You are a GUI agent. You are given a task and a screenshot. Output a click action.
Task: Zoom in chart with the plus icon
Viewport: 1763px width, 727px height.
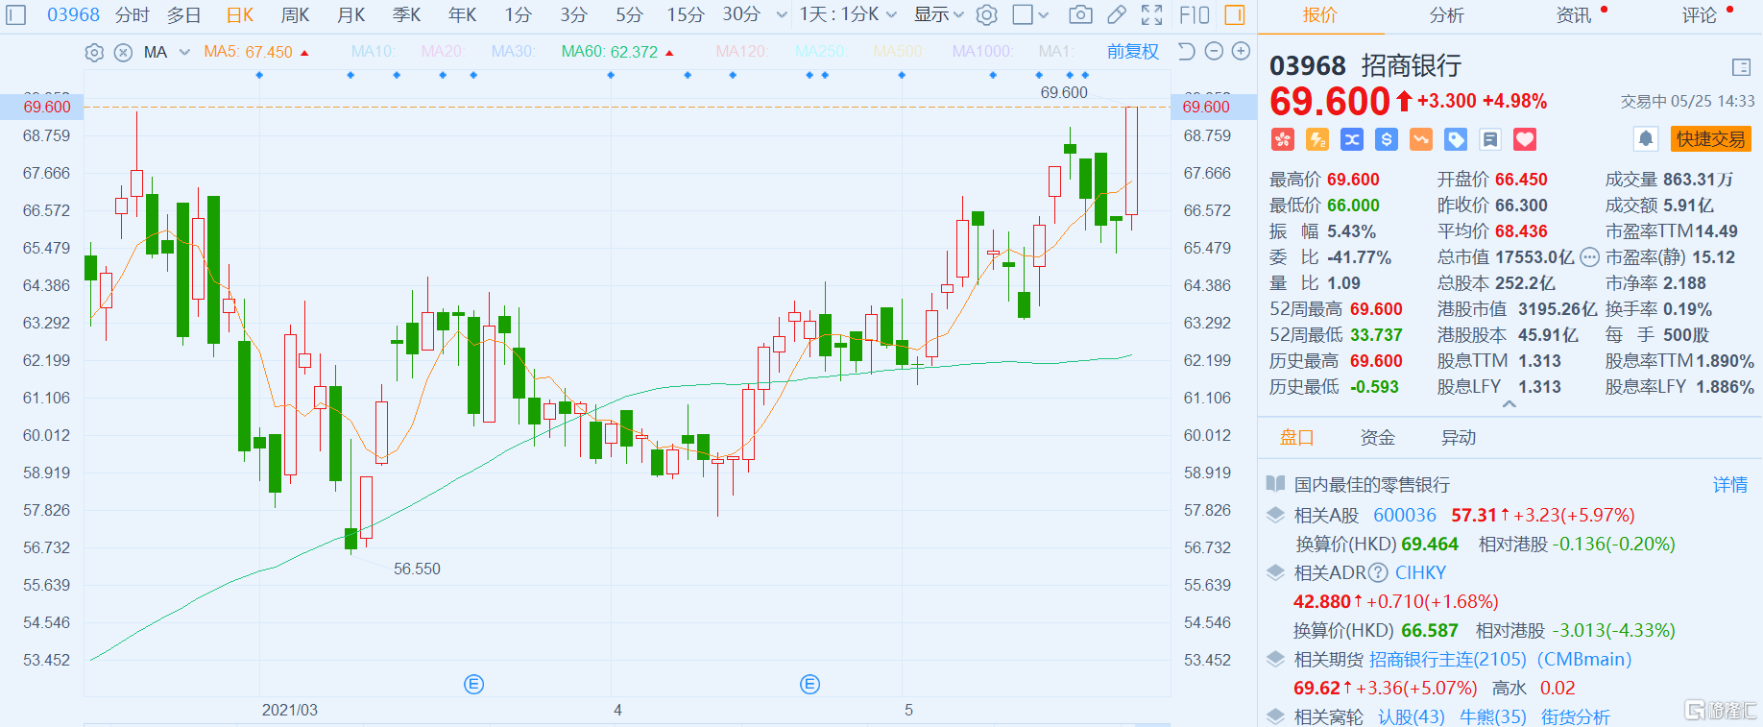[x=1241, y=51]
